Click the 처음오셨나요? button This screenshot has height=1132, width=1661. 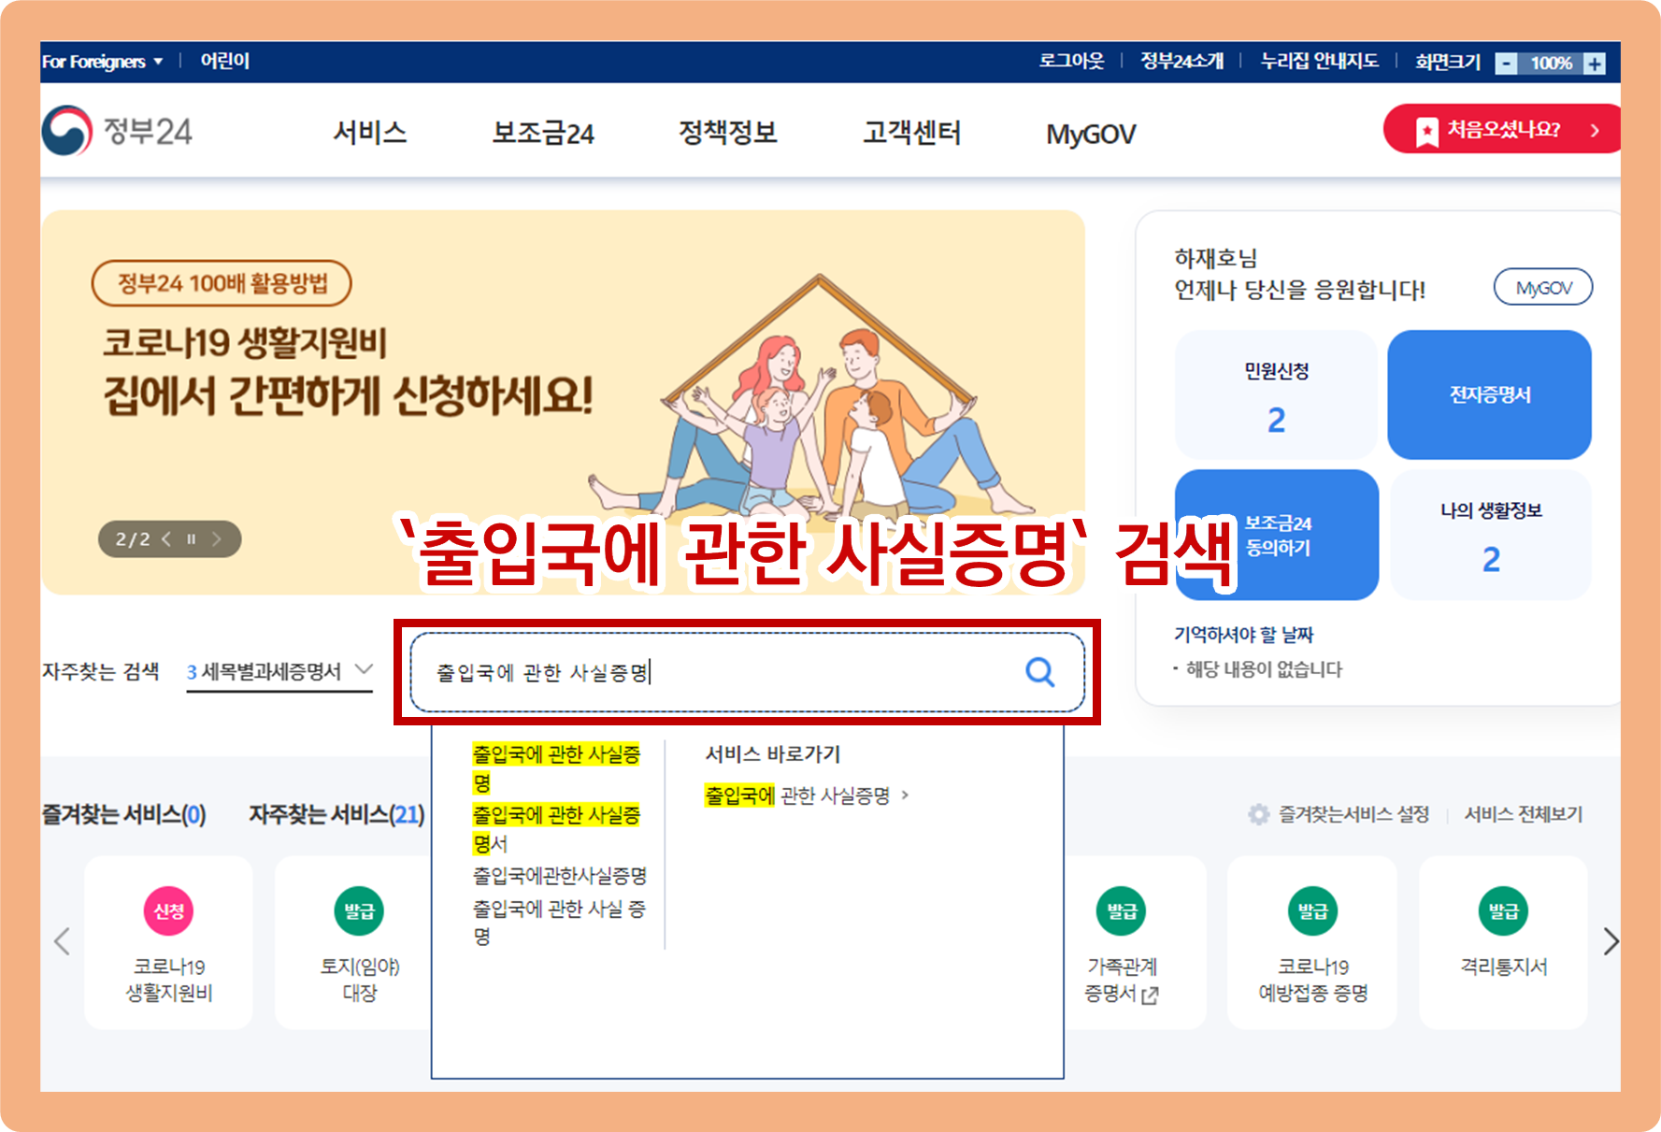click(x=1502, y=129)
